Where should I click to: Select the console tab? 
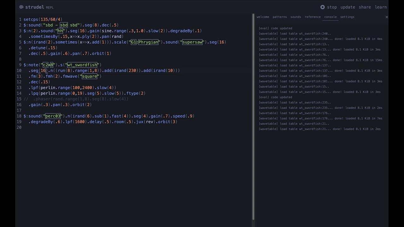[x=330, y=17]
